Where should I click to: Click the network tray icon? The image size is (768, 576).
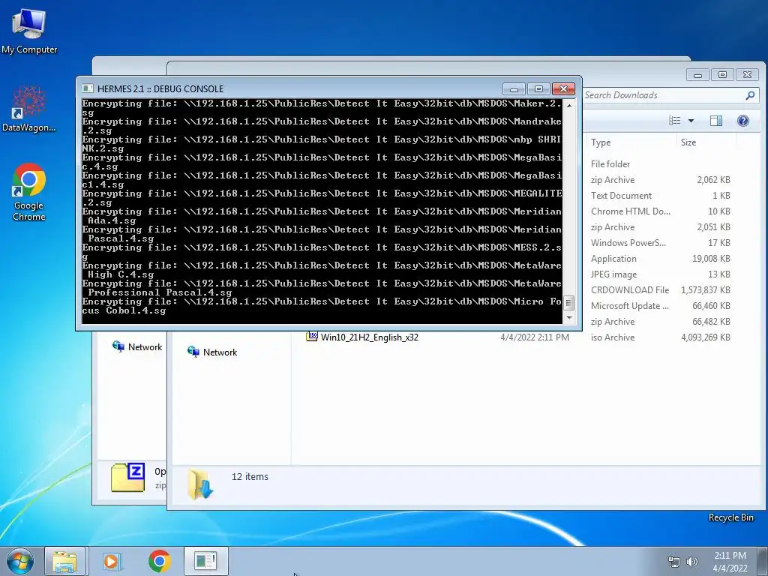[674, 562]
